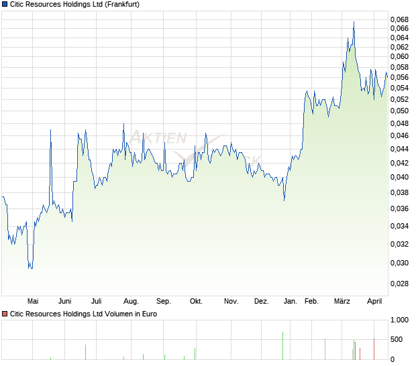Viewport: 416px width, 366px height.
Task: Click the 0,052 price axis value
Action: [399, 99]
